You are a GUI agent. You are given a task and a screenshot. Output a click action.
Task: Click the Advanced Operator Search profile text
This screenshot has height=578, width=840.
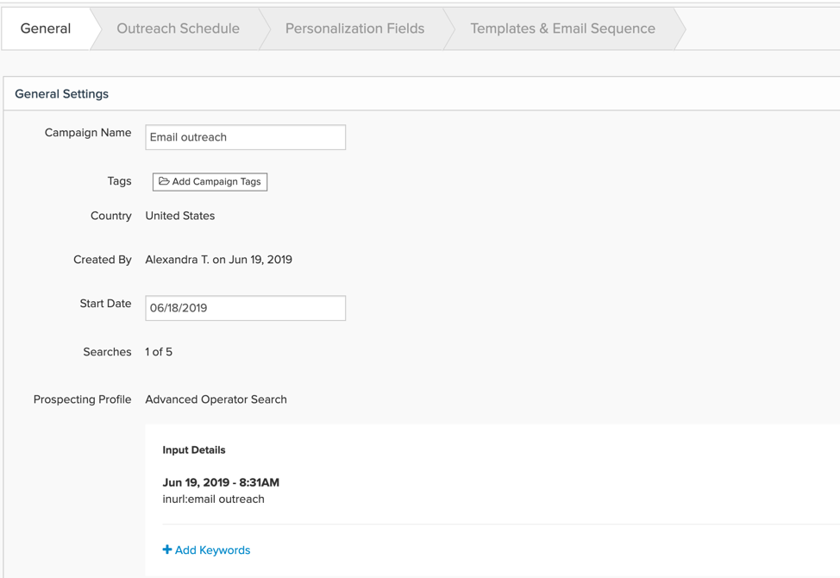(216, 399)
